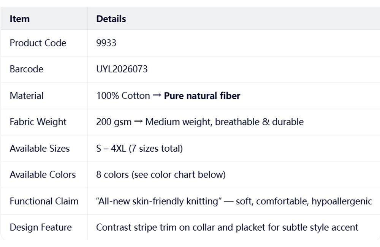Click the S – 4XL sizes value

[x=139, y=149]
